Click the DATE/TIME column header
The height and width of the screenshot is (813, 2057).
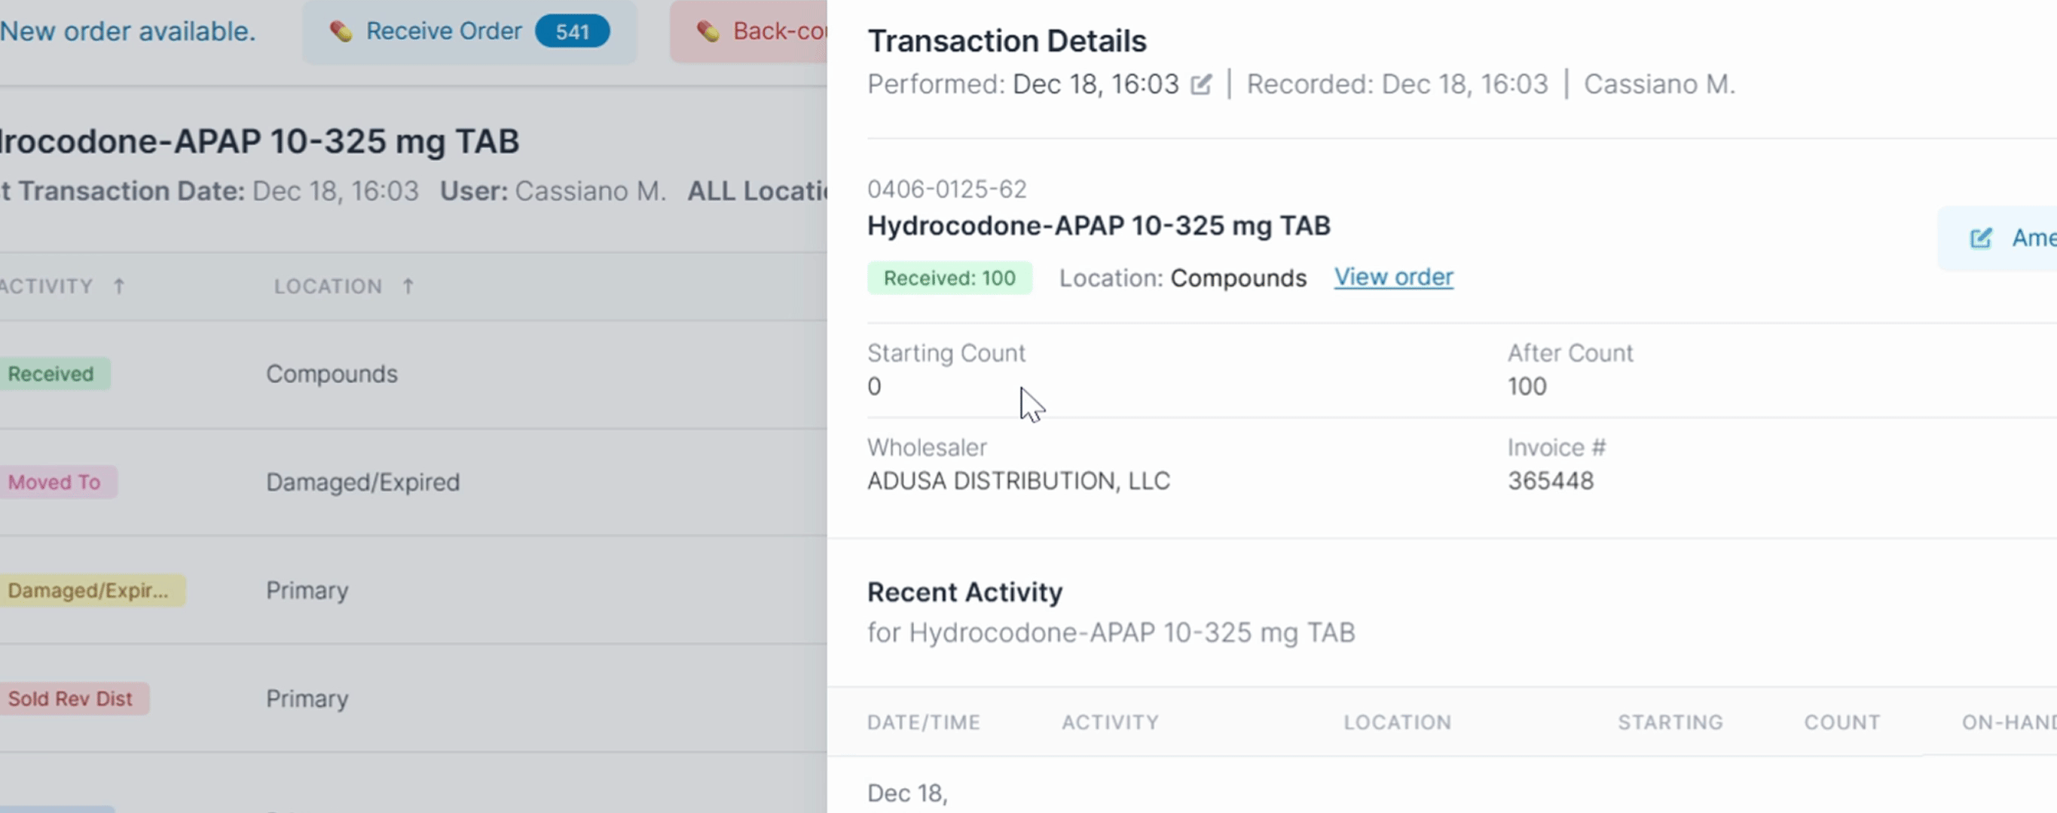[924, 722]
